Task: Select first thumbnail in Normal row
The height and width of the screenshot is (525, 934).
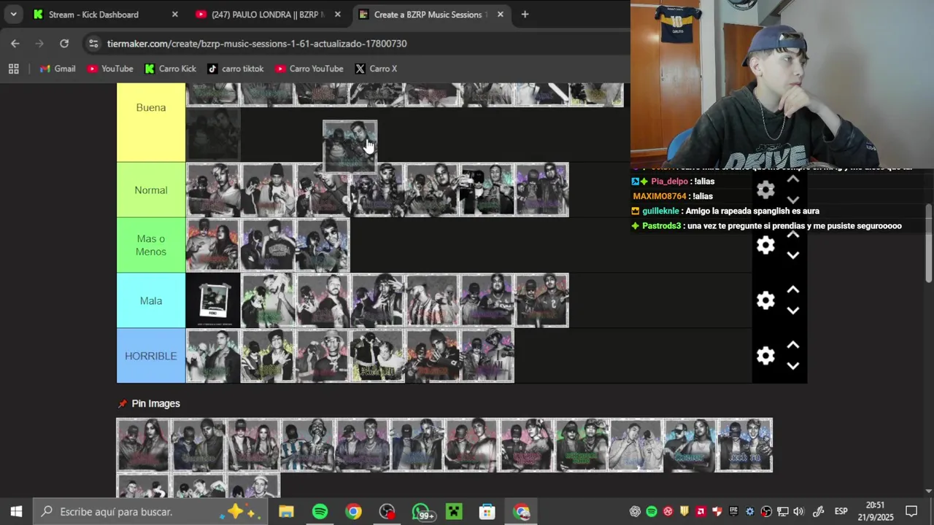Action: [x=213, y=190]
